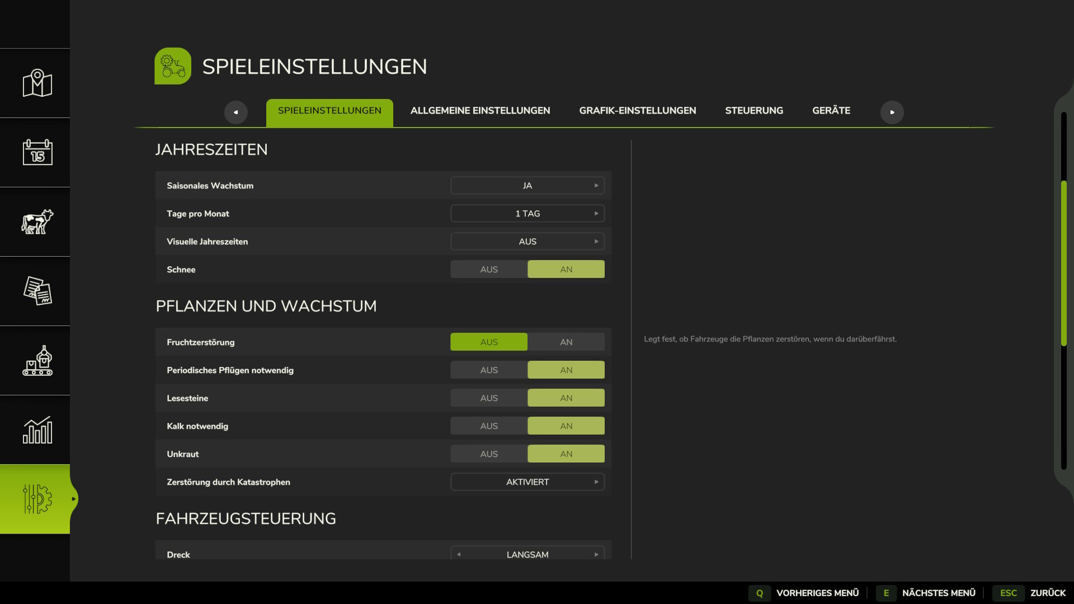Open the production chains factory icon
Screen dimensions: 1074x604
tap(37, 360)
